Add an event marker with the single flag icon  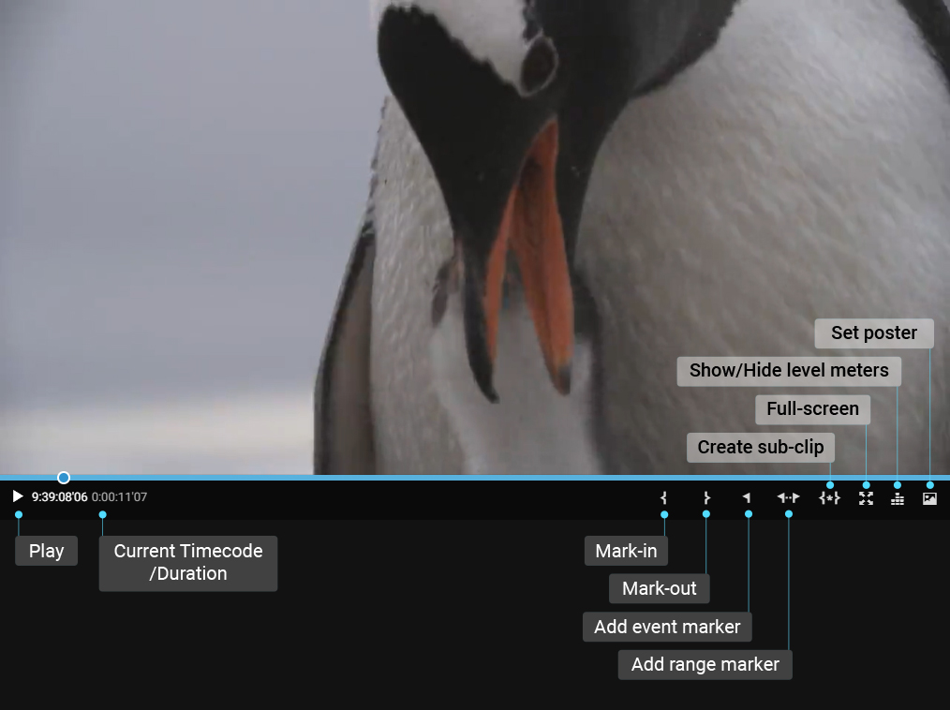(747, 497)
